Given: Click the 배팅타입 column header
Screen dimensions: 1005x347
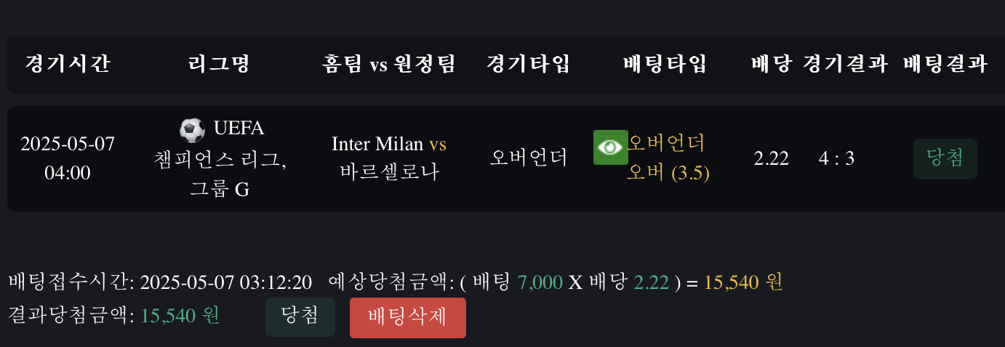Looking at the screenshot, I should [x=665, y=64].
